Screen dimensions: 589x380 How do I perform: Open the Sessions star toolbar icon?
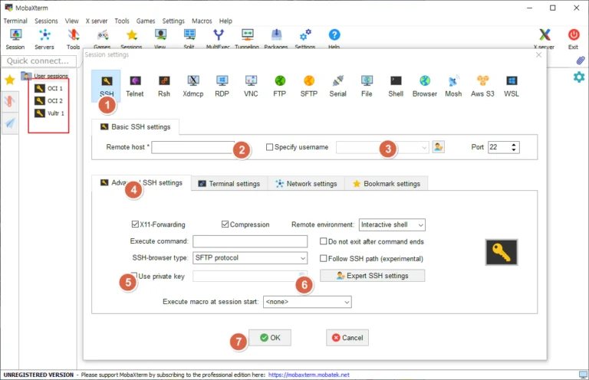(x=131, y=39)
